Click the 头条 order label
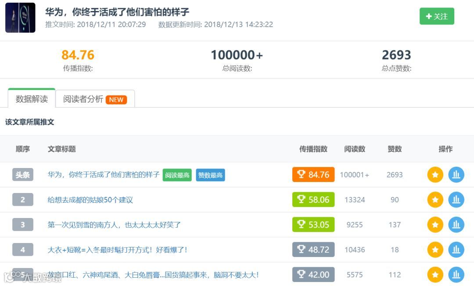Screen dimensions: 474x286 23,175
